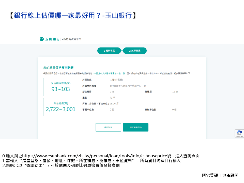This screenshot has height=183, width=244.
Task: Click the 預估總價(萬) label
Action: 61,103
